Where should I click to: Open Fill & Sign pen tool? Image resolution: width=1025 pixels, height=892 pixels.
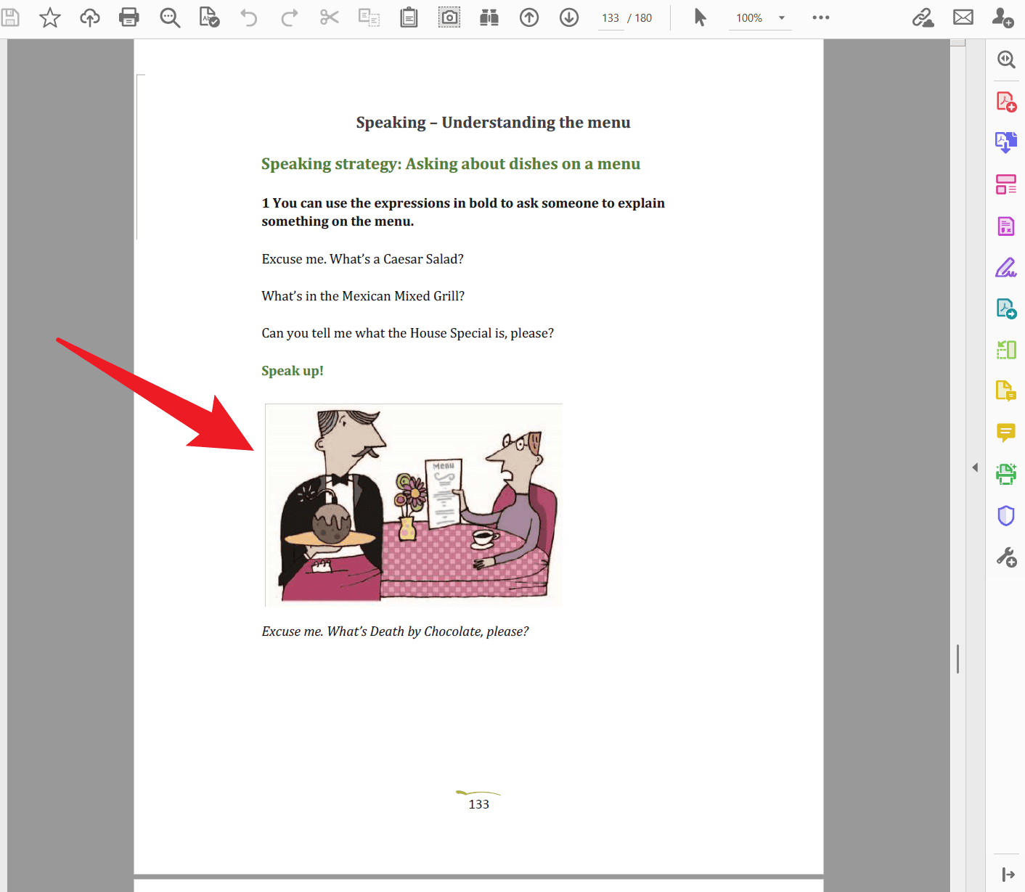pos(1006,268)
